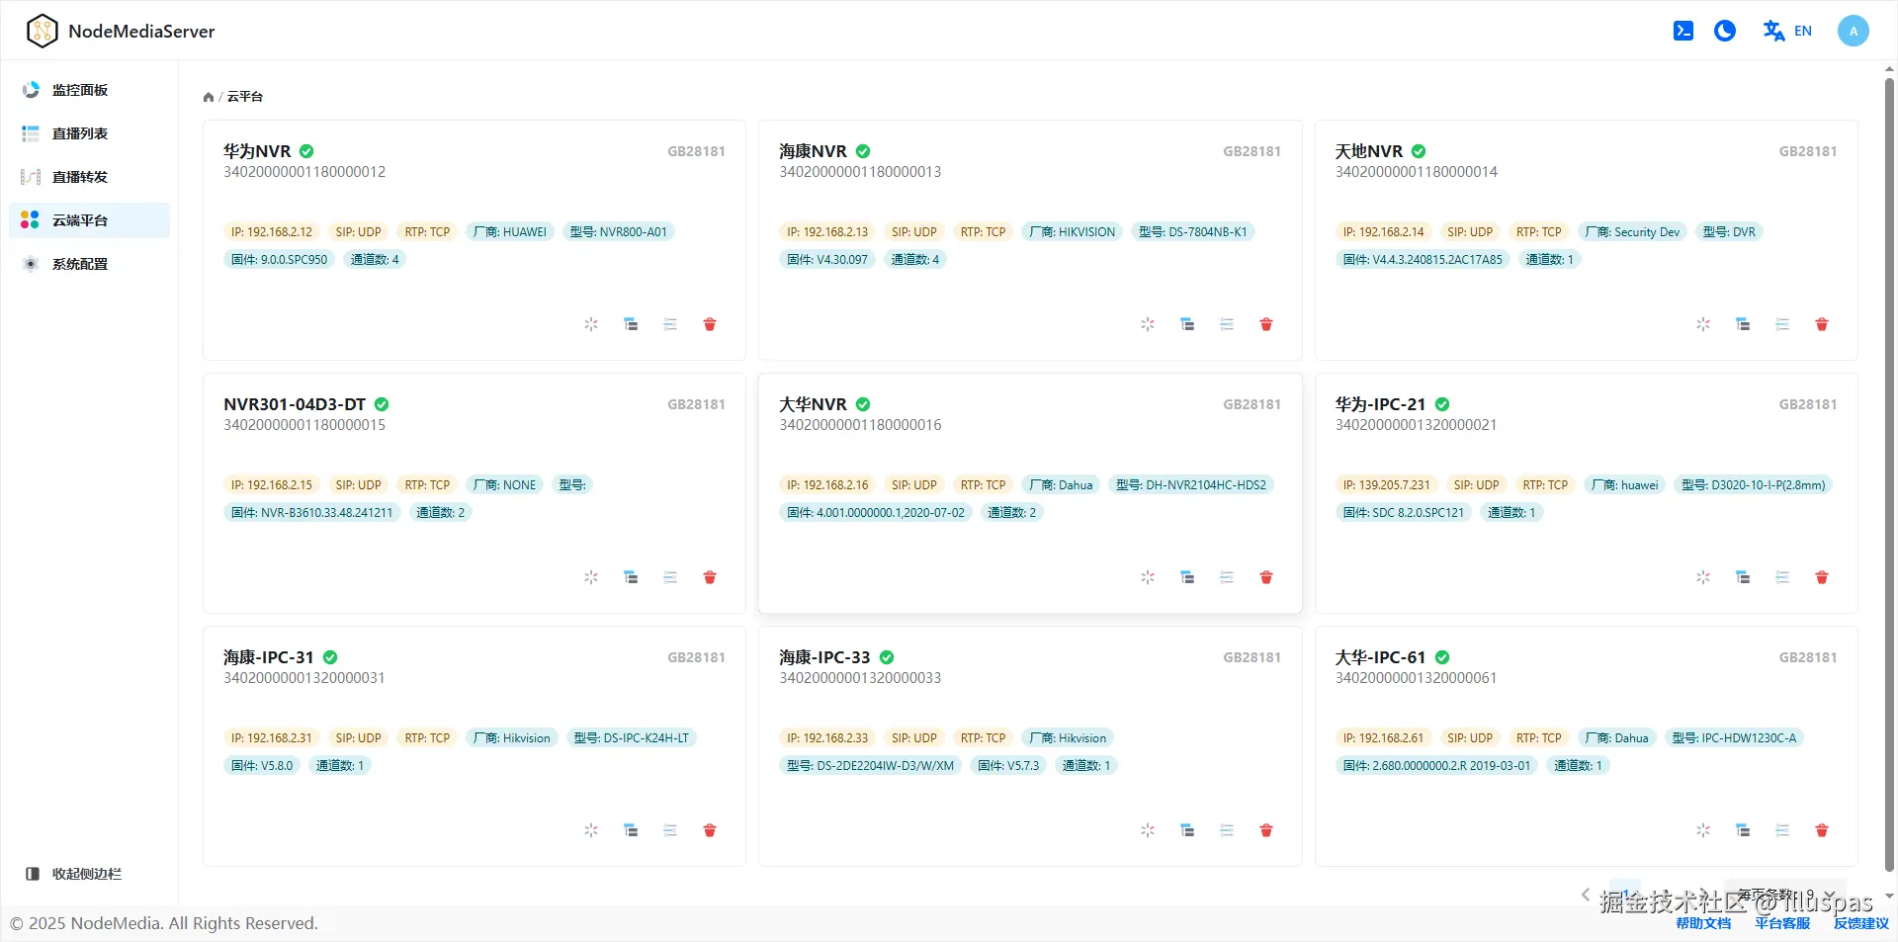Delete the 大华-IPC-61 device

tap(1822, 830)
